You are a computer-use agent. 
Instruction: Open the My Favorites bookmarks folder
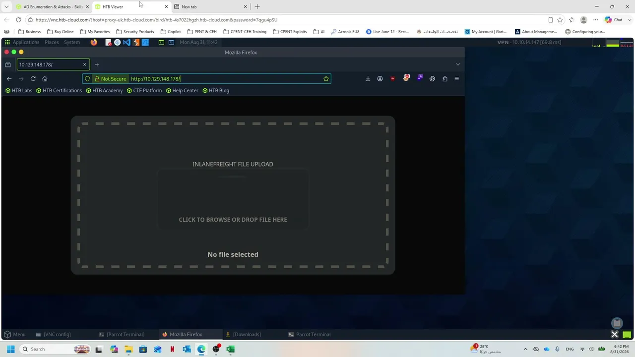[95, 32]
